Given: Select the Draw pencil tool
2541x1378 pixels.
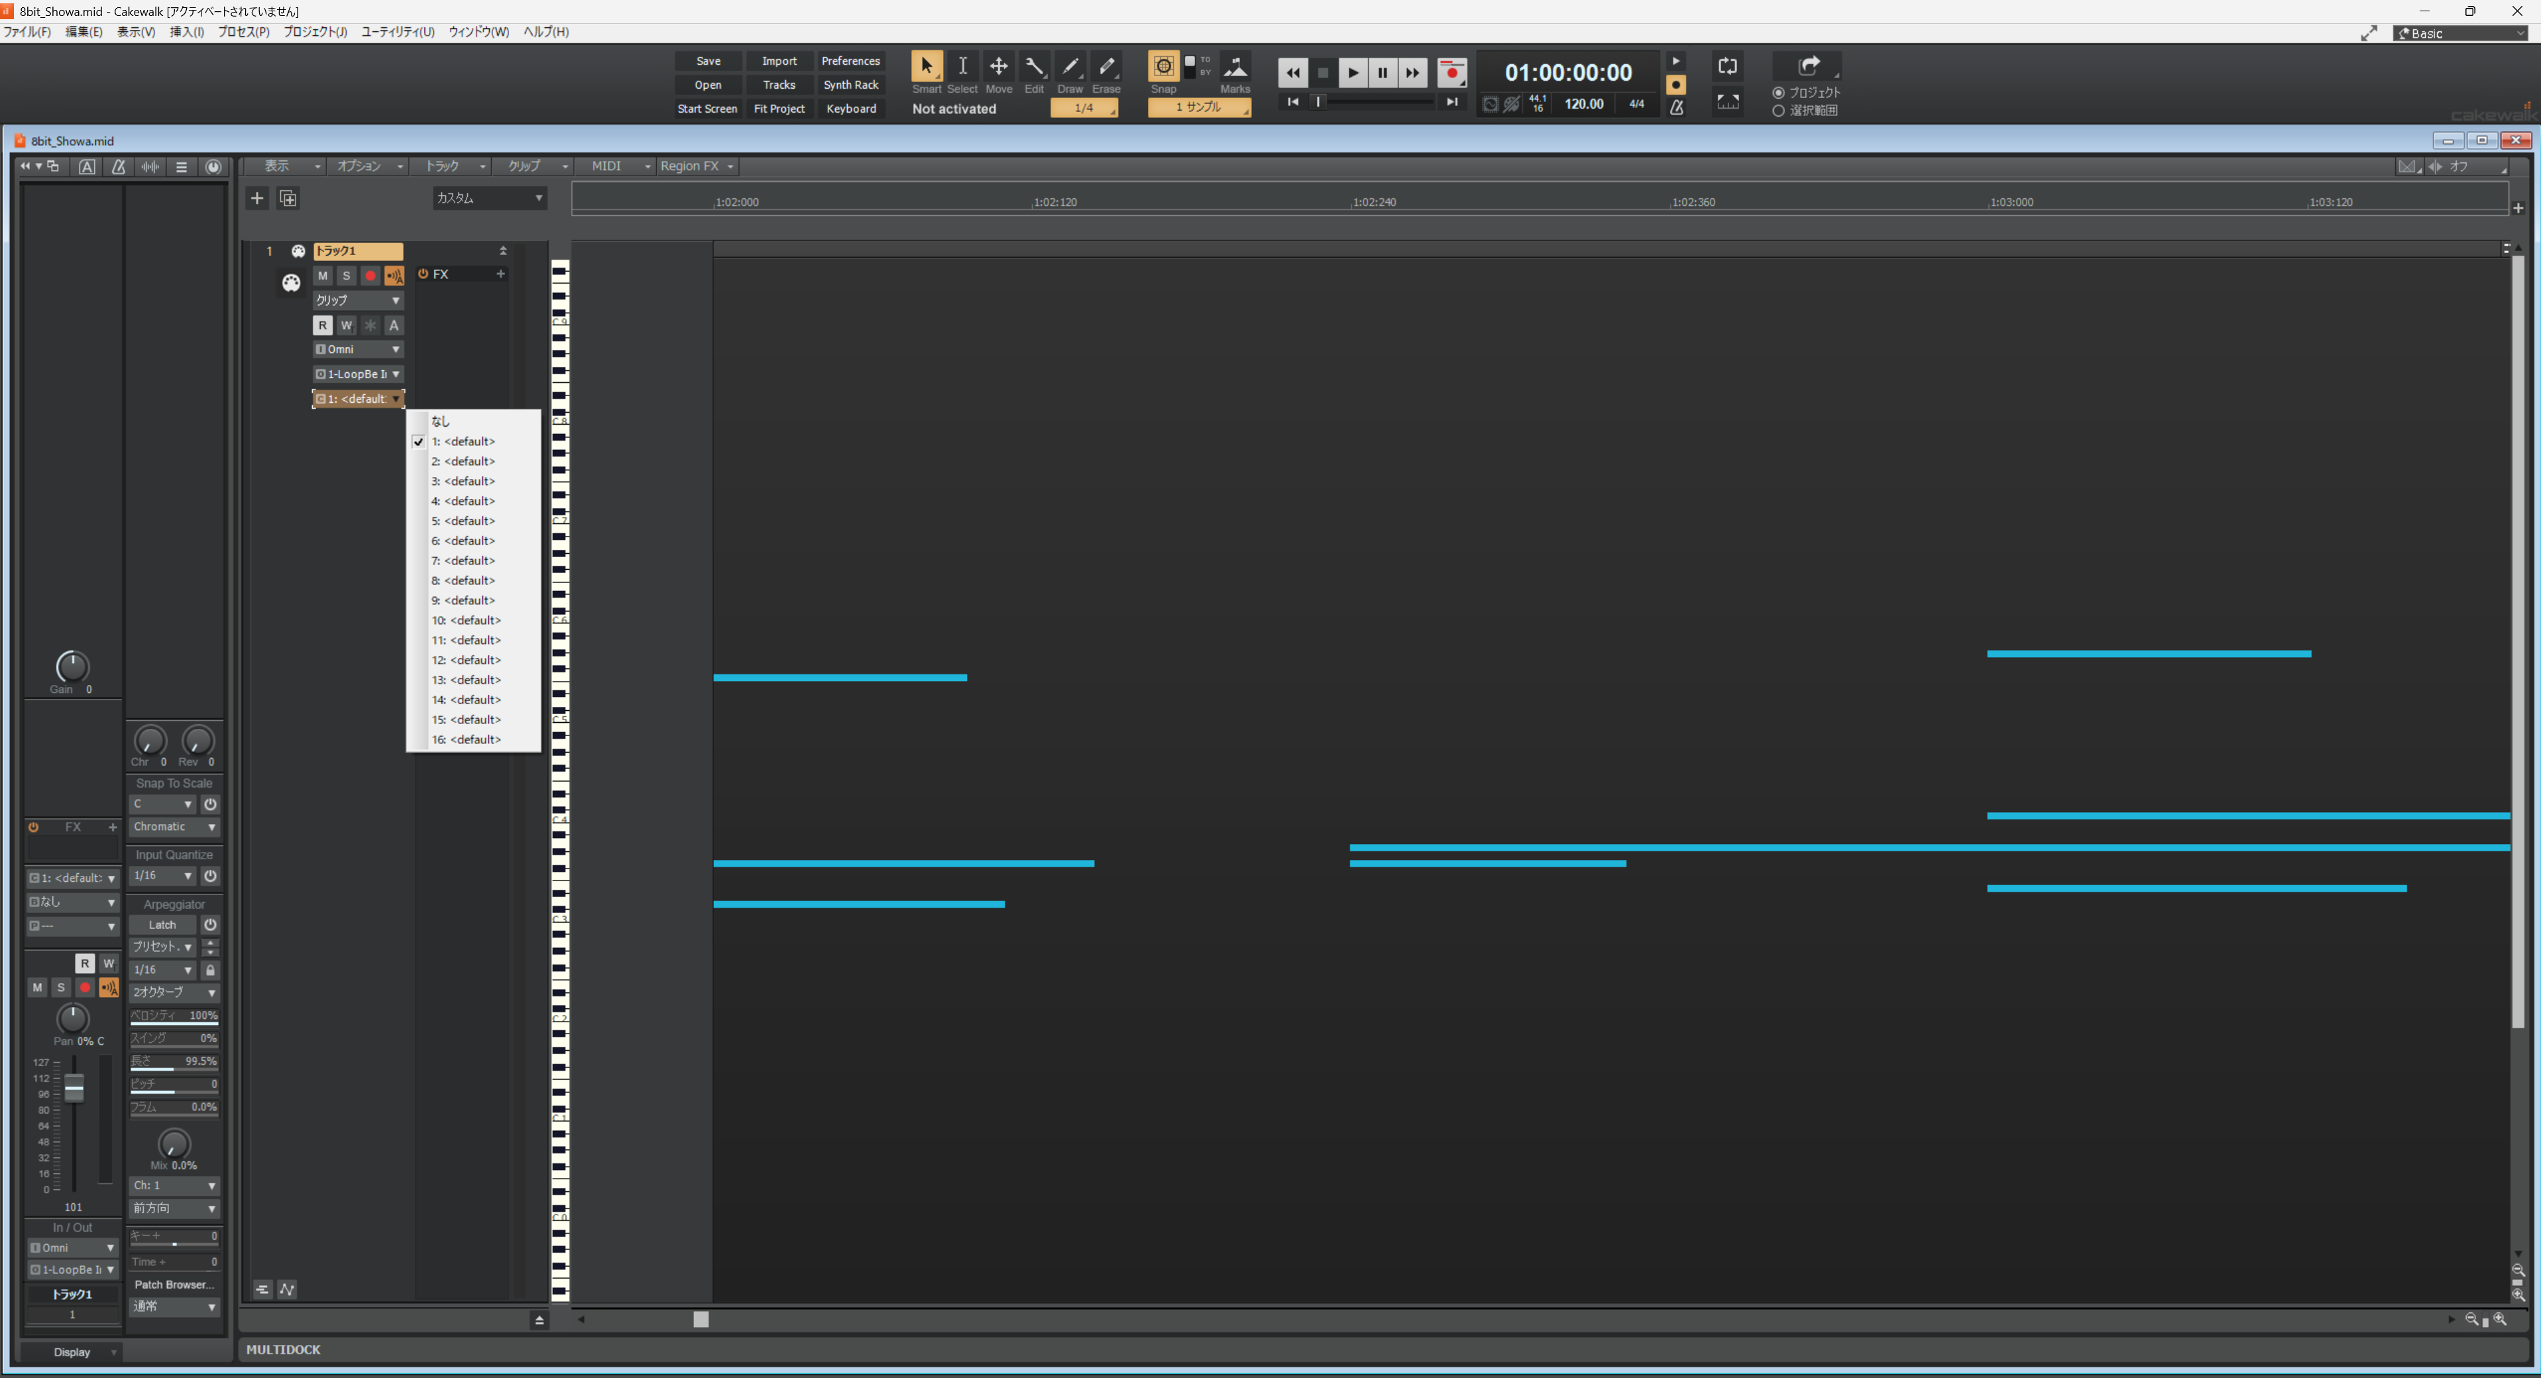Looking at the screenshot, I should tap(1069, 66).
